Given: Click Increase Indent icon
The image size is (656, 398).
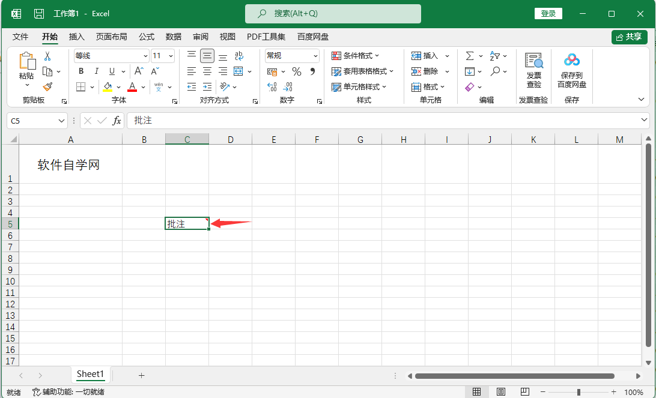Looking at the screenshot, I should 207,86.
